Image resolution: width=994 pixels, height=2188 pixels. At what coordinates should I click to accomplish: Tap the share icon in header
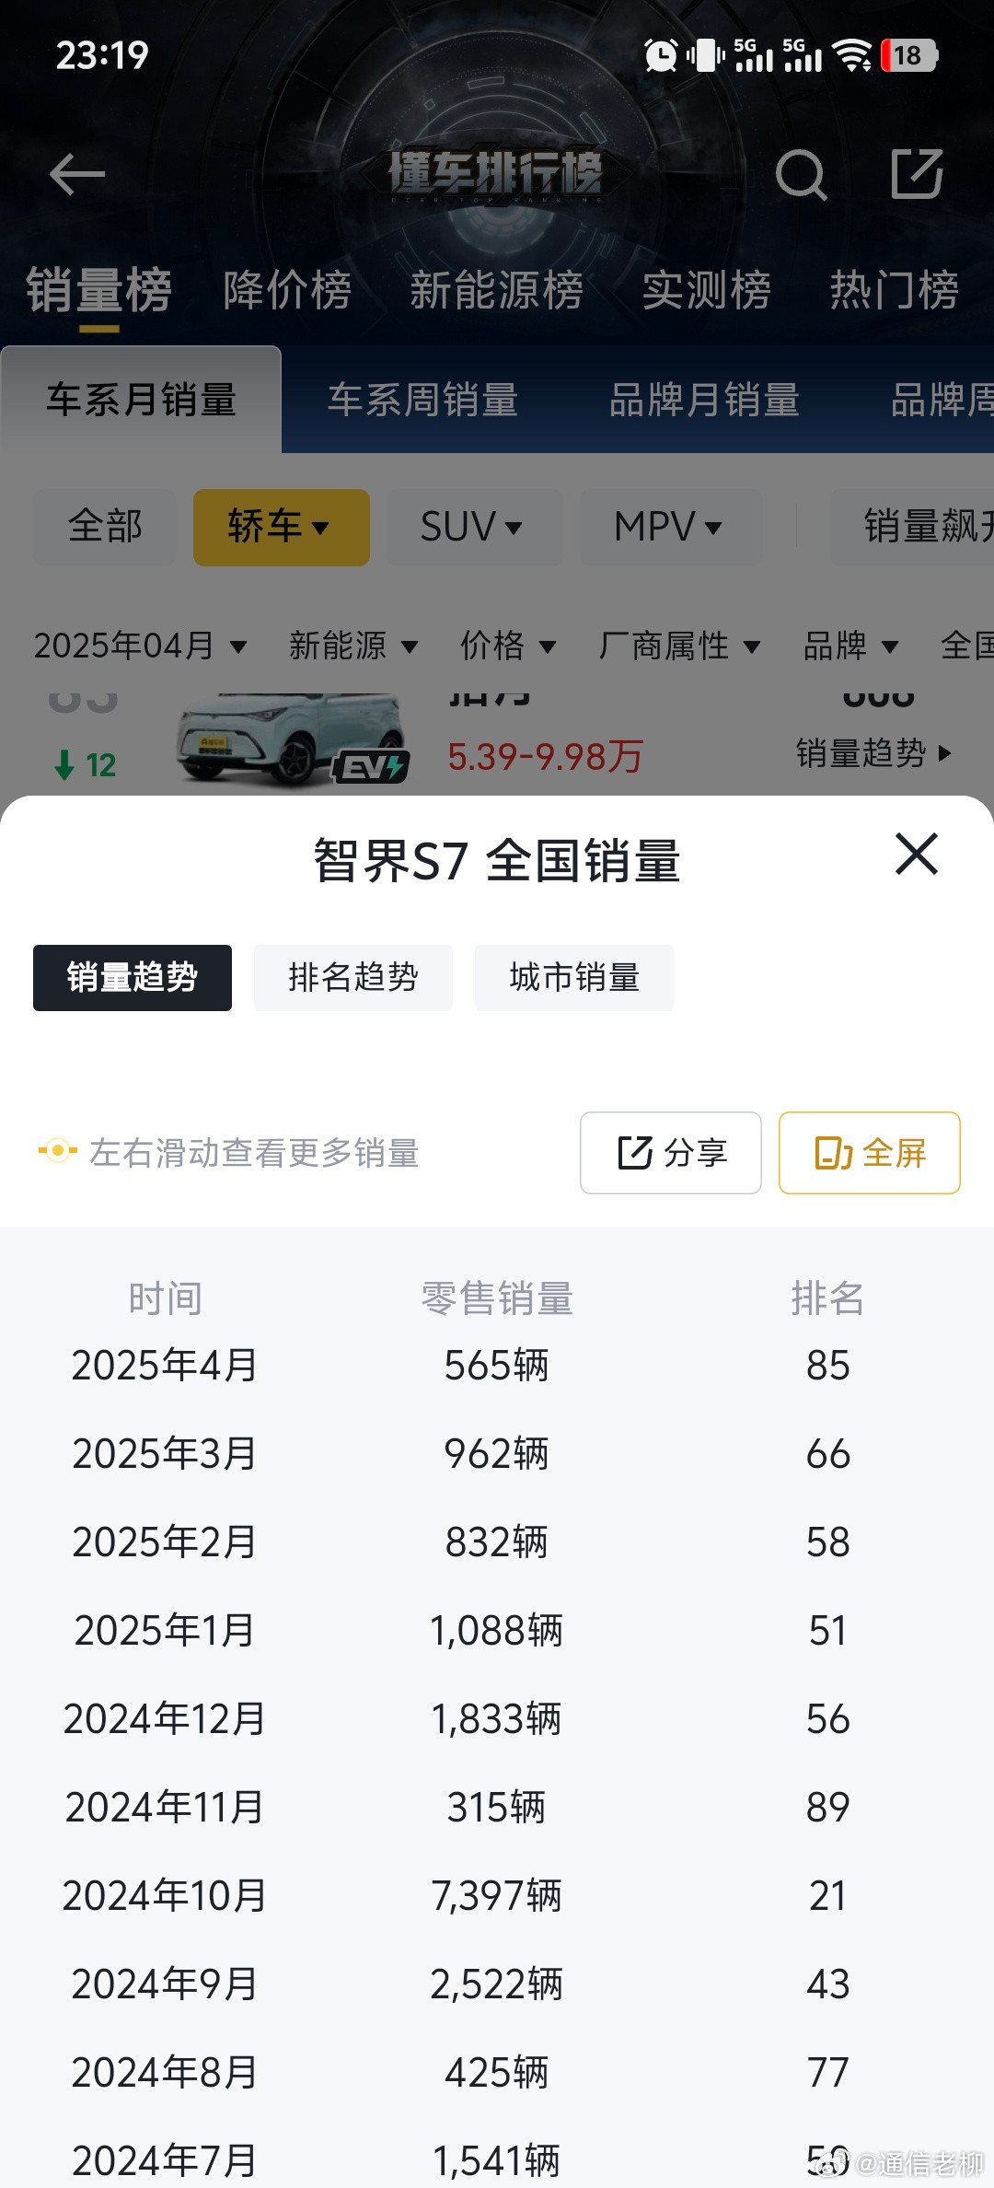click(x=917, y=174)
